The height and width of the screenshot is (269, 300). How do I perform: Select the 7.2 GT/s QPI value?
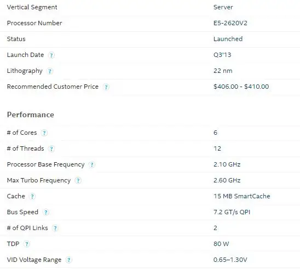click(x=232, y=212)
